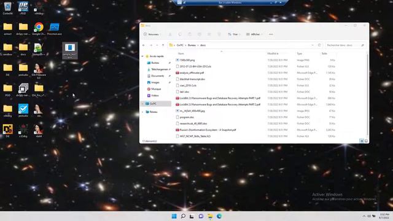Select the x32dbg bug icon shortcut
393x221 pixels.
tap(23, 131)
